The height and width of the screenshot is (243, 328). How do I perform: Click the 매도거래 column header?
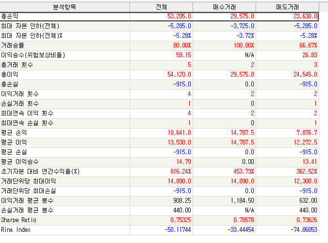pos(287,7)
